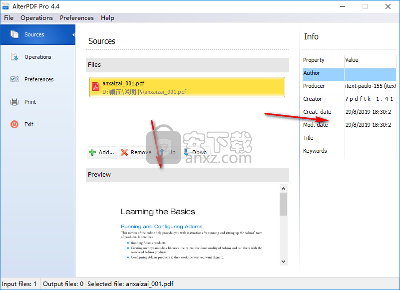Click the Output files: 0 status entry
Viewport: 400px width, 290px height.
tap(63, 284)
